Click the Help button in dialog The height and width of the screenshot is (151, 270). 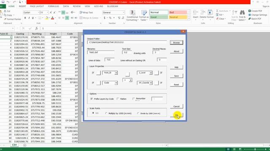click(x=176, y=67)
